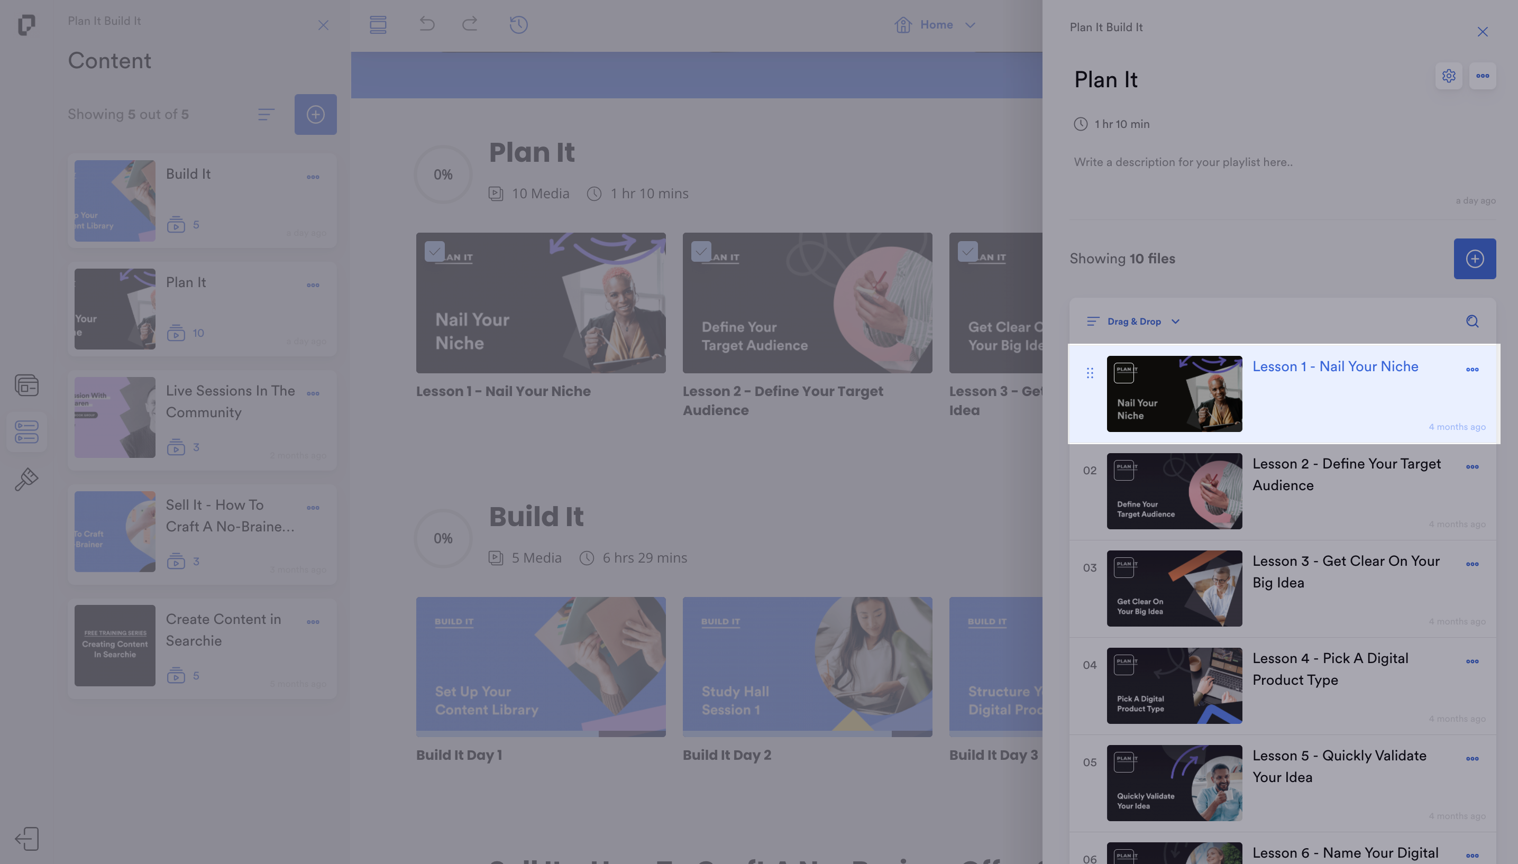Image resolution: width=1518 pixels, height=864 pixels.
Task: Toggle checkbox on Define Your Target Audience card
Action: pyautogui.click(x=701, y=251)
